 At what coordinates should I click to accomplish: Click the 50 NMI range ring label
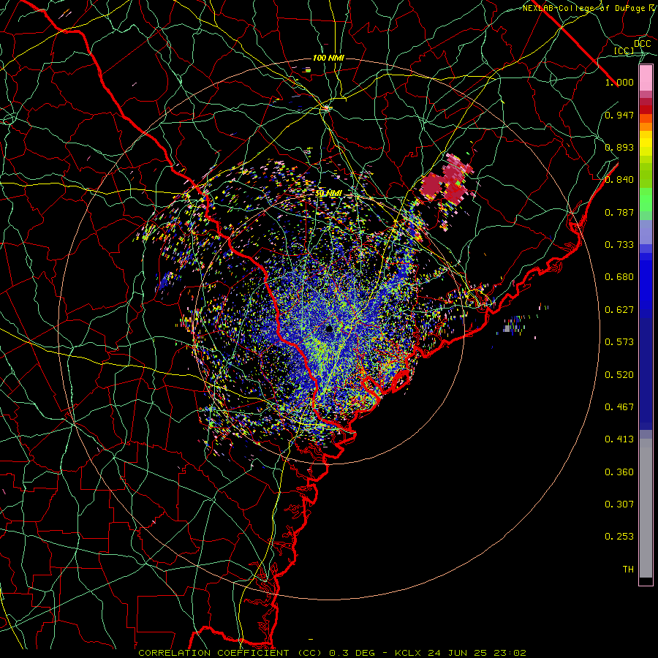pyautogui.click(x=328, y=194)
